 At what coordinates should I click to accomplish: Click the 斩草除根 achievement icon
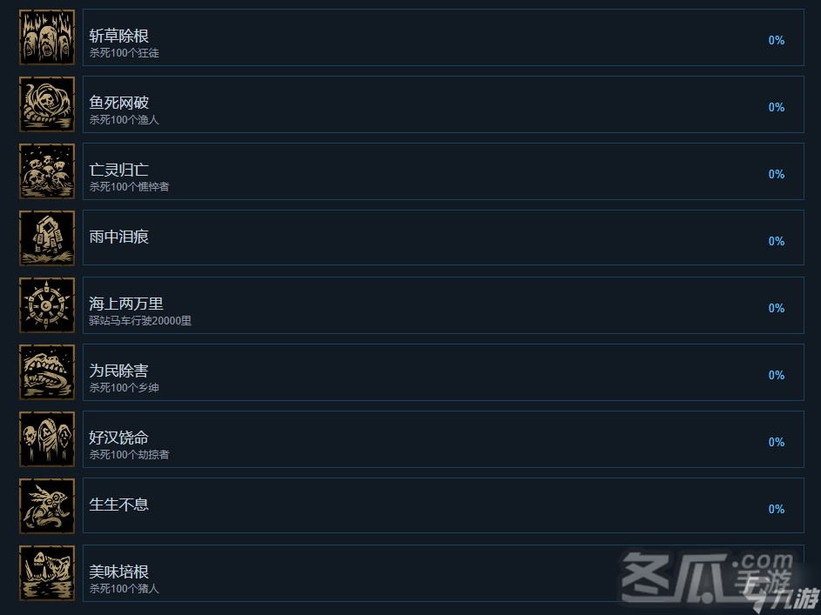(47, 37)
